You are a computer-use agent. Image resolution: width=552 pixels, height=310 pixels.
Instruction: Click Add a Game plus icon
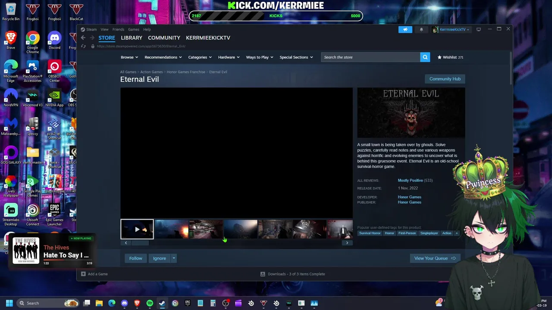pos(83,274)
